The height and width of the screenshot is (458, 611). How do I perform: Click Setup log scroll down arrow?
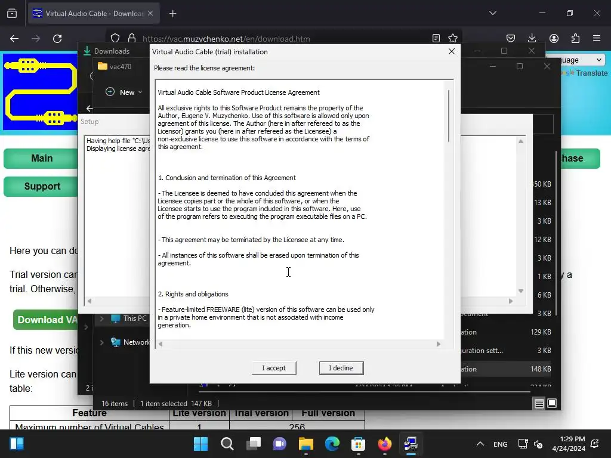520,291
